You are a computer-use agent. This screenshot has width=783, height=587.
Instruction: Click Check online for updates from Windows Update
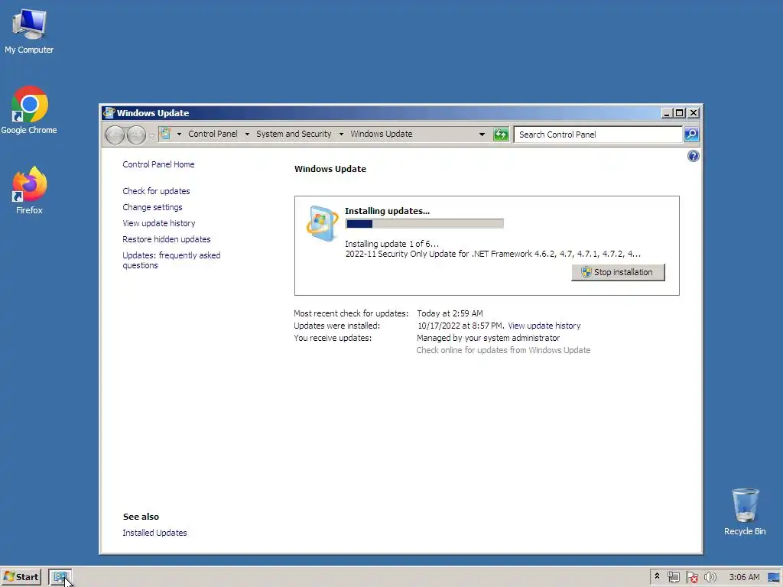(x=503, y=350)
